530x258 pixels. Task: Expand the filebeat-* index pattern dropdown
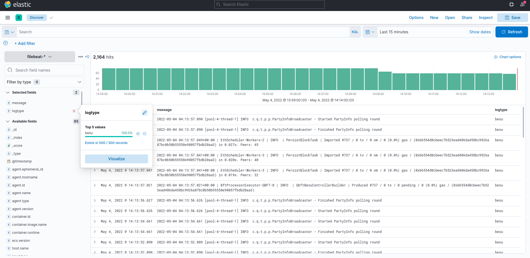[39, 57]
